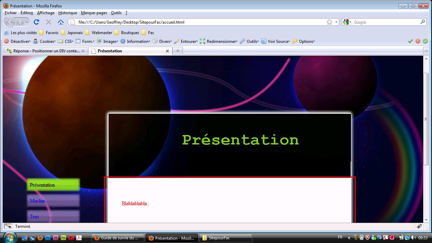
Task: Reload the page with the refresh icon
Action: tap(36, 22)
